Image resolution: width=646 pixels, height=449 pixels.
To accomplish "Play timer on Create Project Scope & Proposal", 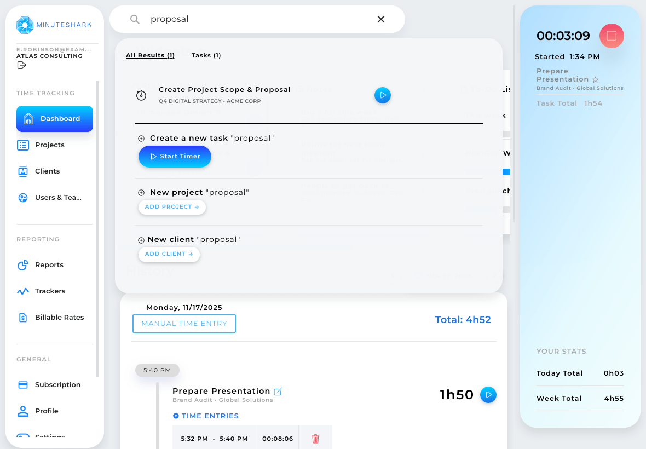I will [382, 95].
